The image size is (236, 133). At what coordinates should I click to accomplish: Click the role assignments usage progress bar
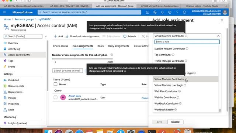point(82,59)
